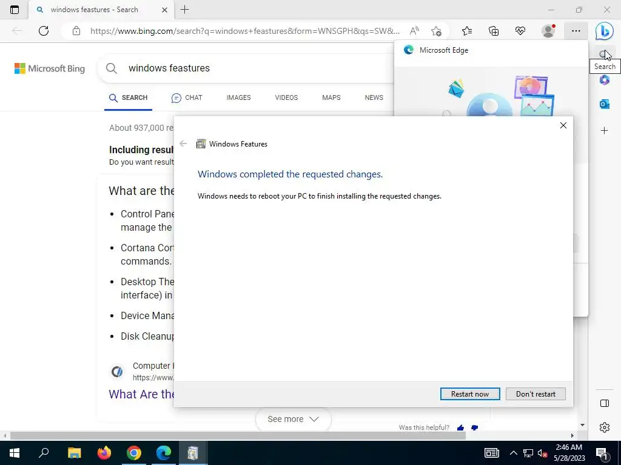Close the windows feastures tab
This screenshot has width=621, height=465.
[x=164, y=10]
